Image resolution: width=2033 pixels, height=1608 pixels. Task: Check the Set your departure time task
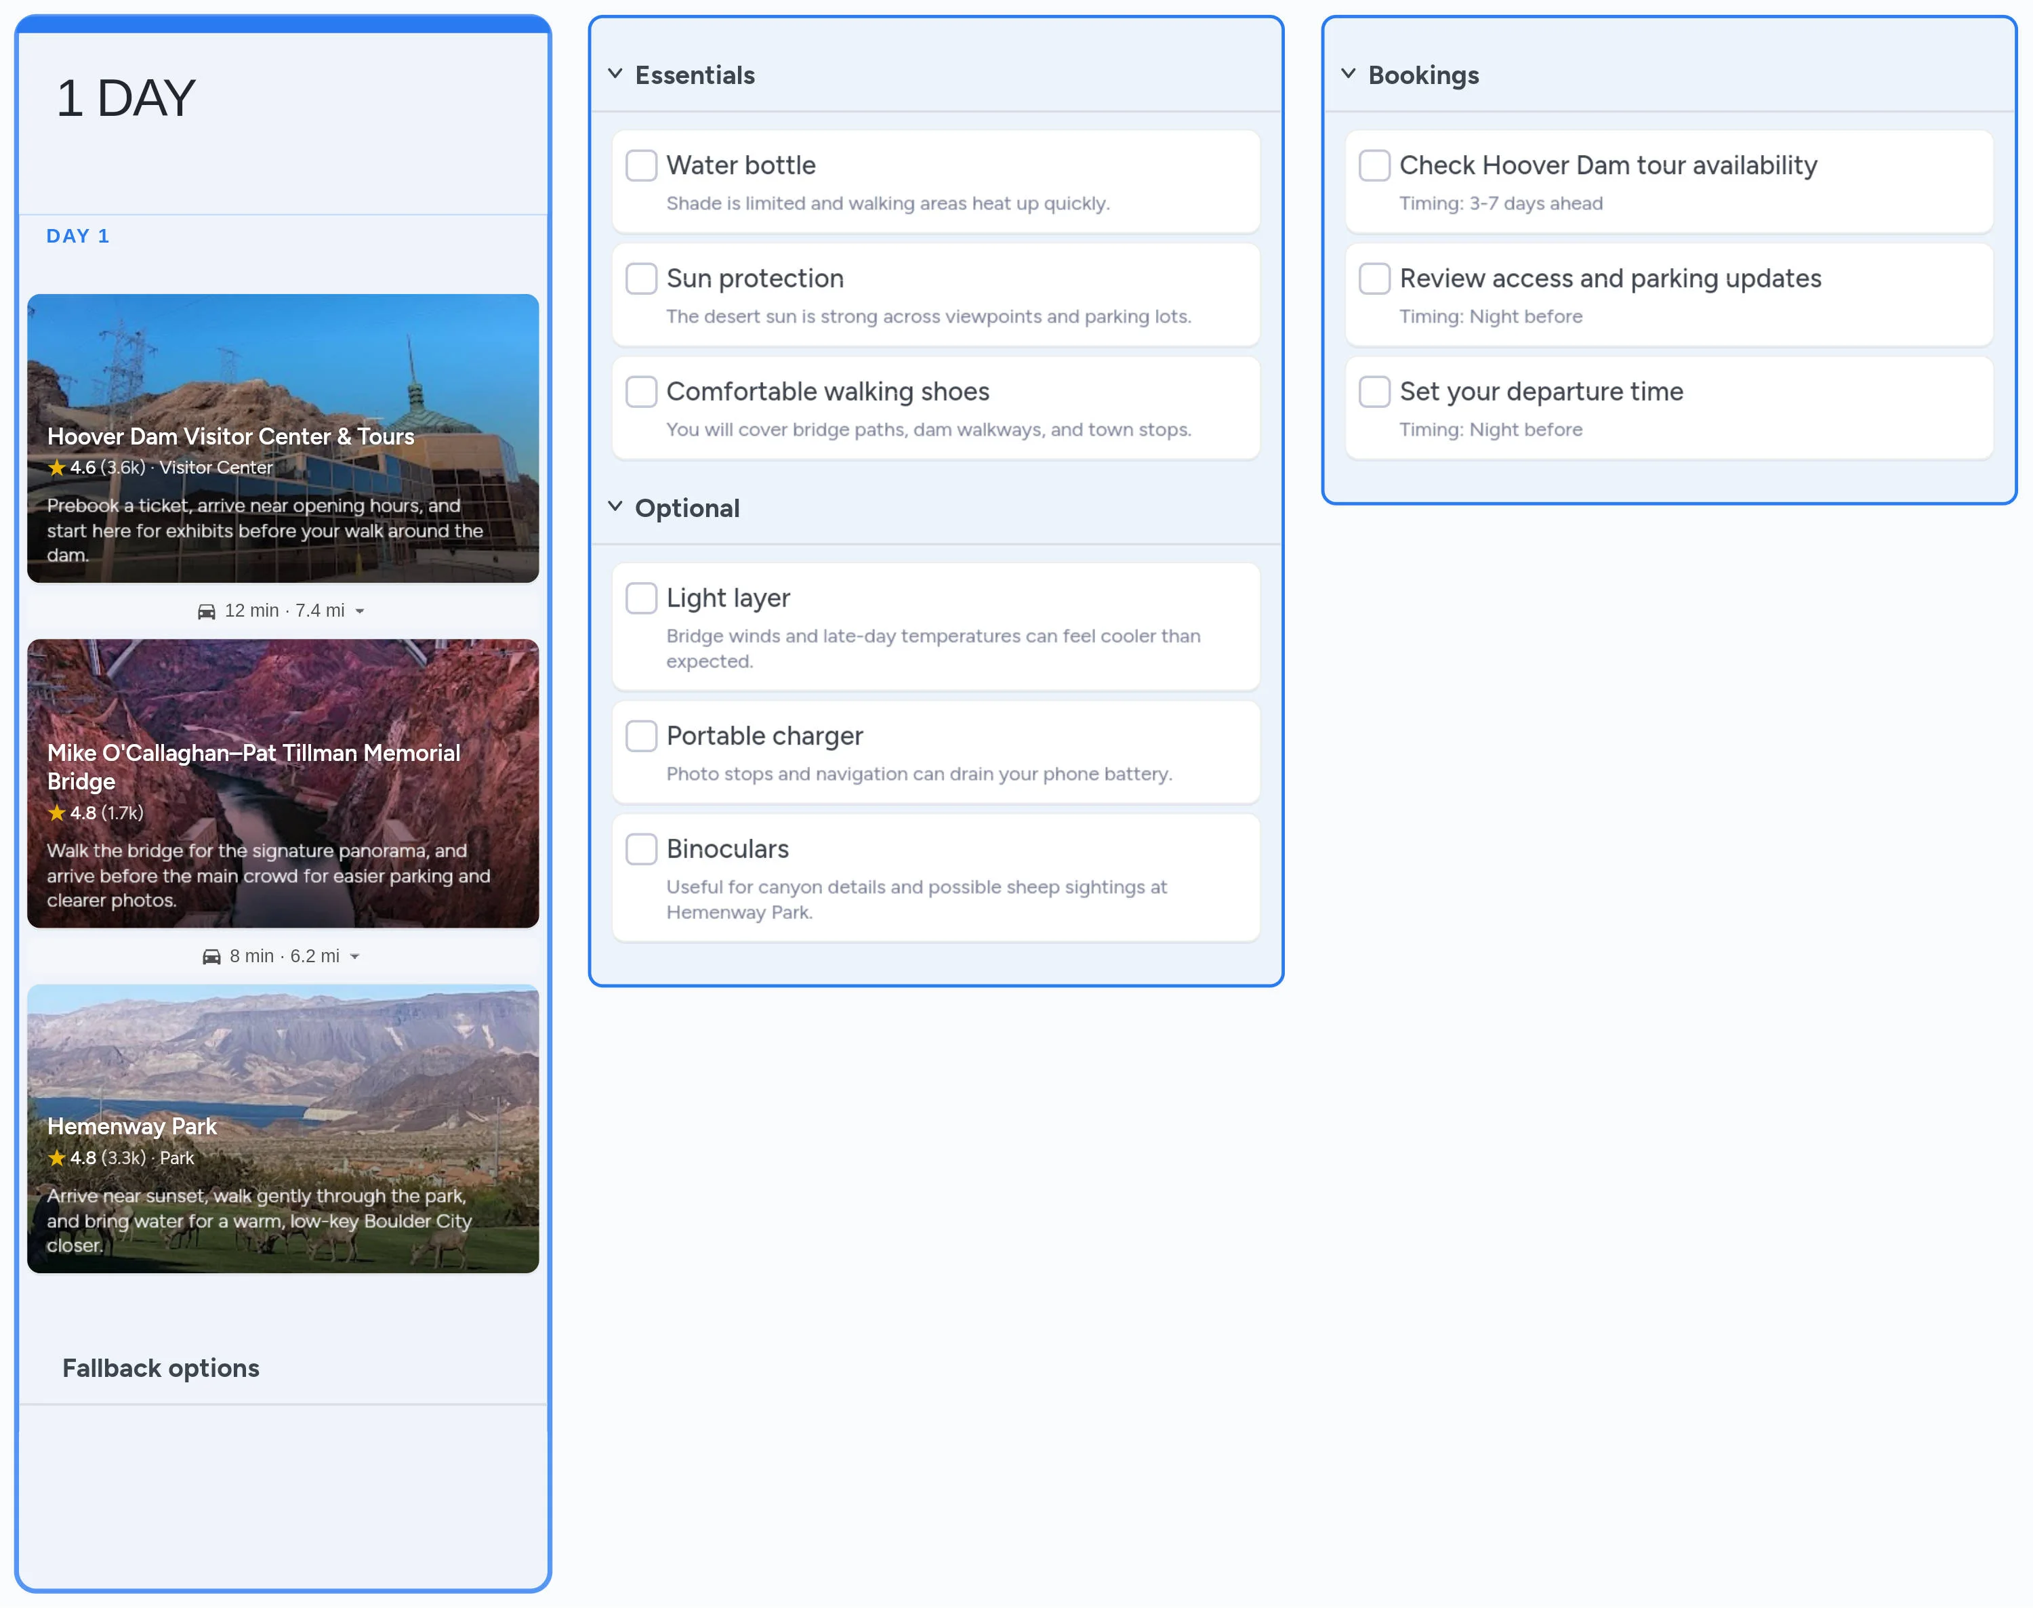pyautogui.click(x=1375, y=391)
